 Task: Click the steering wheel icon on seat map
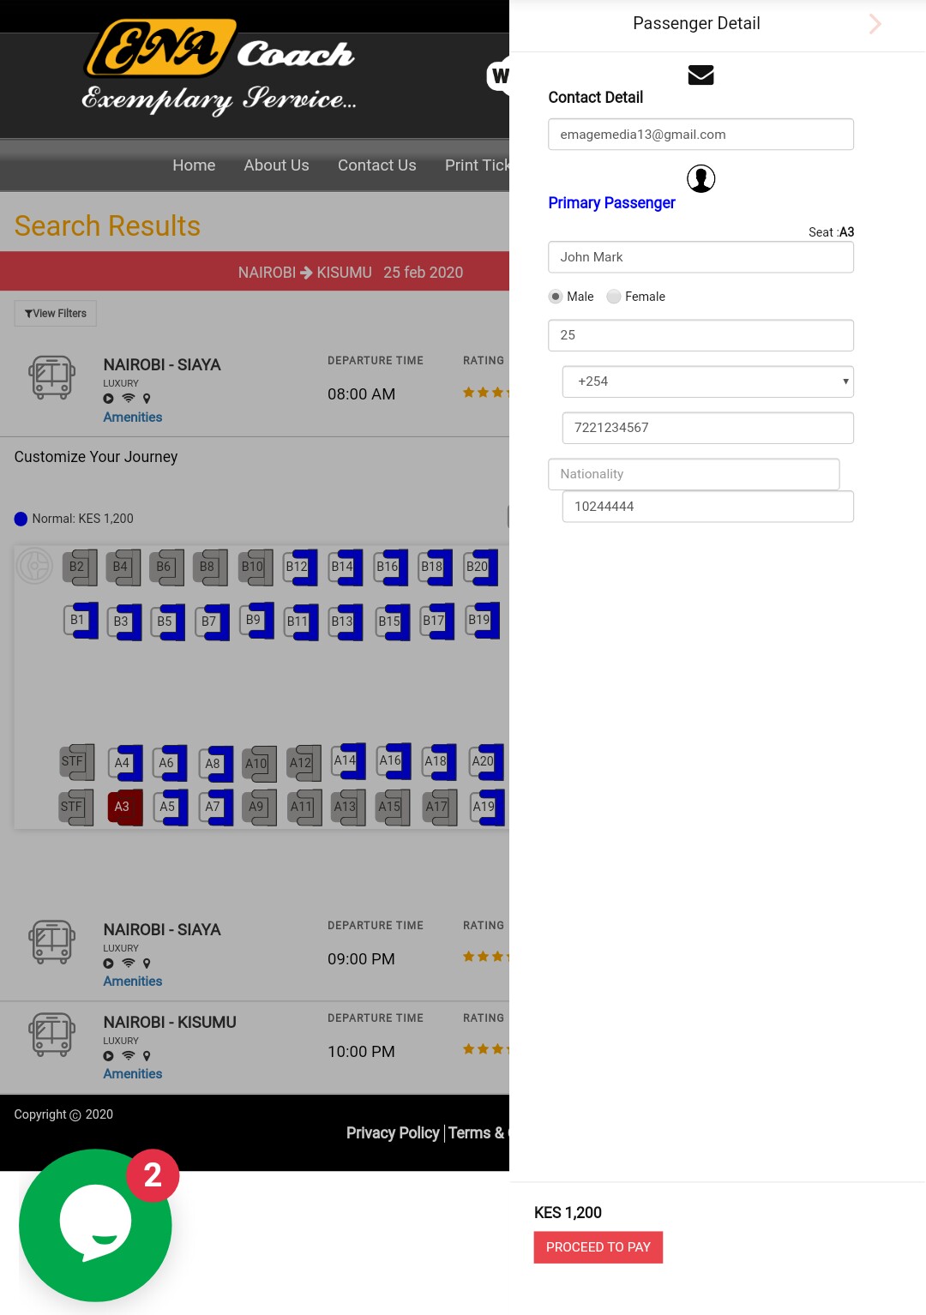pyautogui.click(x=34, y=565)
